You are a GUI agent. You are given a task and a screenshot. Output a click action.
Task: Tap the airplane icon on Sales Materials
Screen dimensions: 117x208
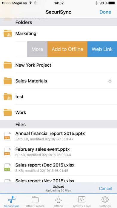(x=110, y=81)
